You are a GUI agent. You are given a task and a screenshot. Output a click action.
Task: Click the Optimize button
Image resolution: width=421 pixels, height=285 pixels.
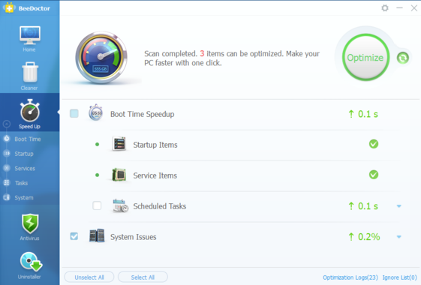pyautogui.click(x=365, y=58)
